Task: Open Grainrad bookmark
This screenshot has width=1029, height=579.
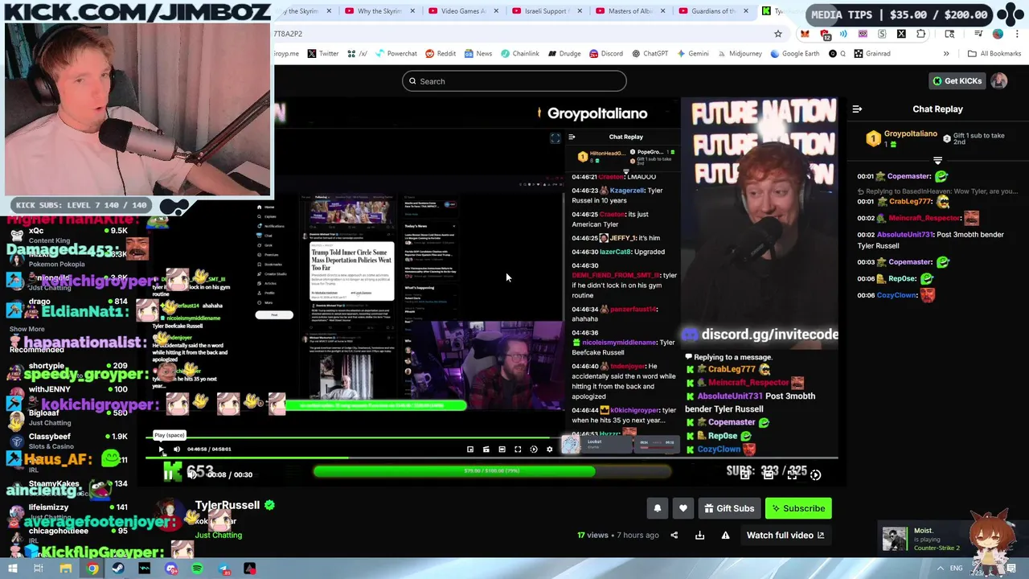Action: [872, 54]
